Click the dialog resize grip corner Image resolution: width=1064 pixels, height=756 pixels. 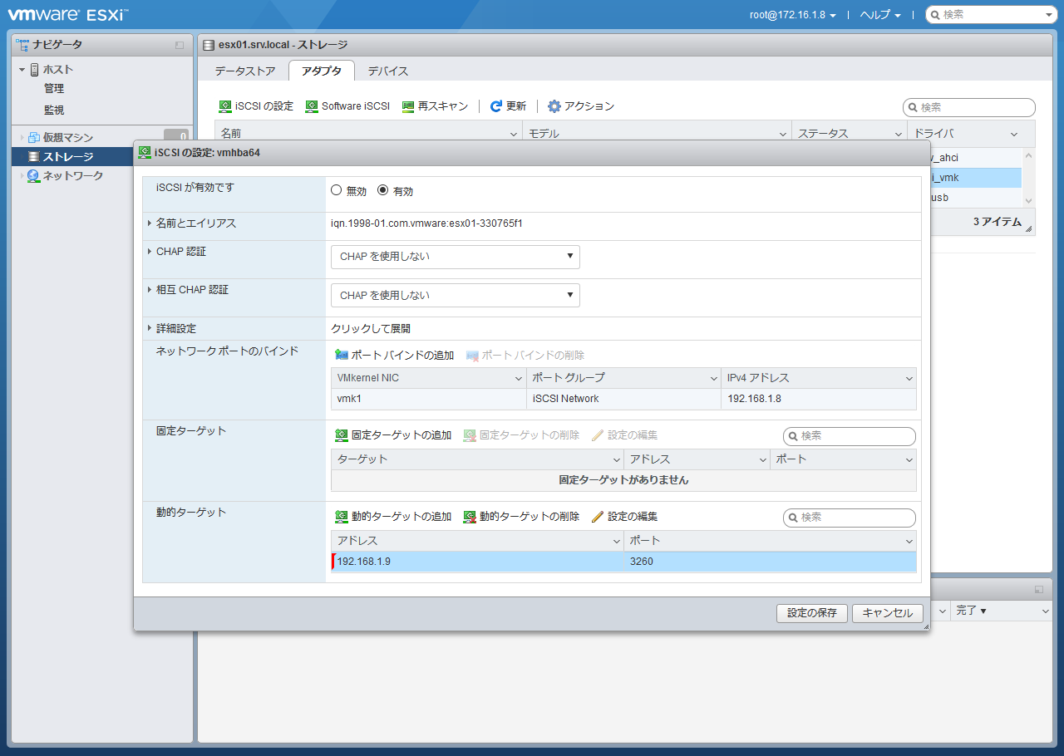click(x=926, y=626)
